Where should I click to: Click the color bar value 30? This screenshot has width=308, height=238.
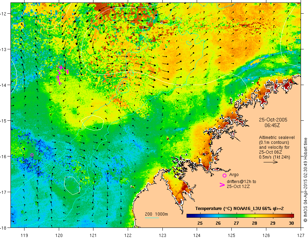(x=291, y=223)
